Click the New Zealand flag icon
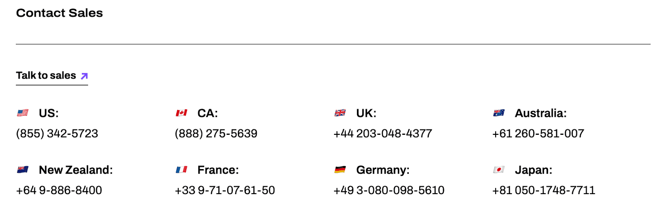668x210 pixels. [x=23, y=170]
